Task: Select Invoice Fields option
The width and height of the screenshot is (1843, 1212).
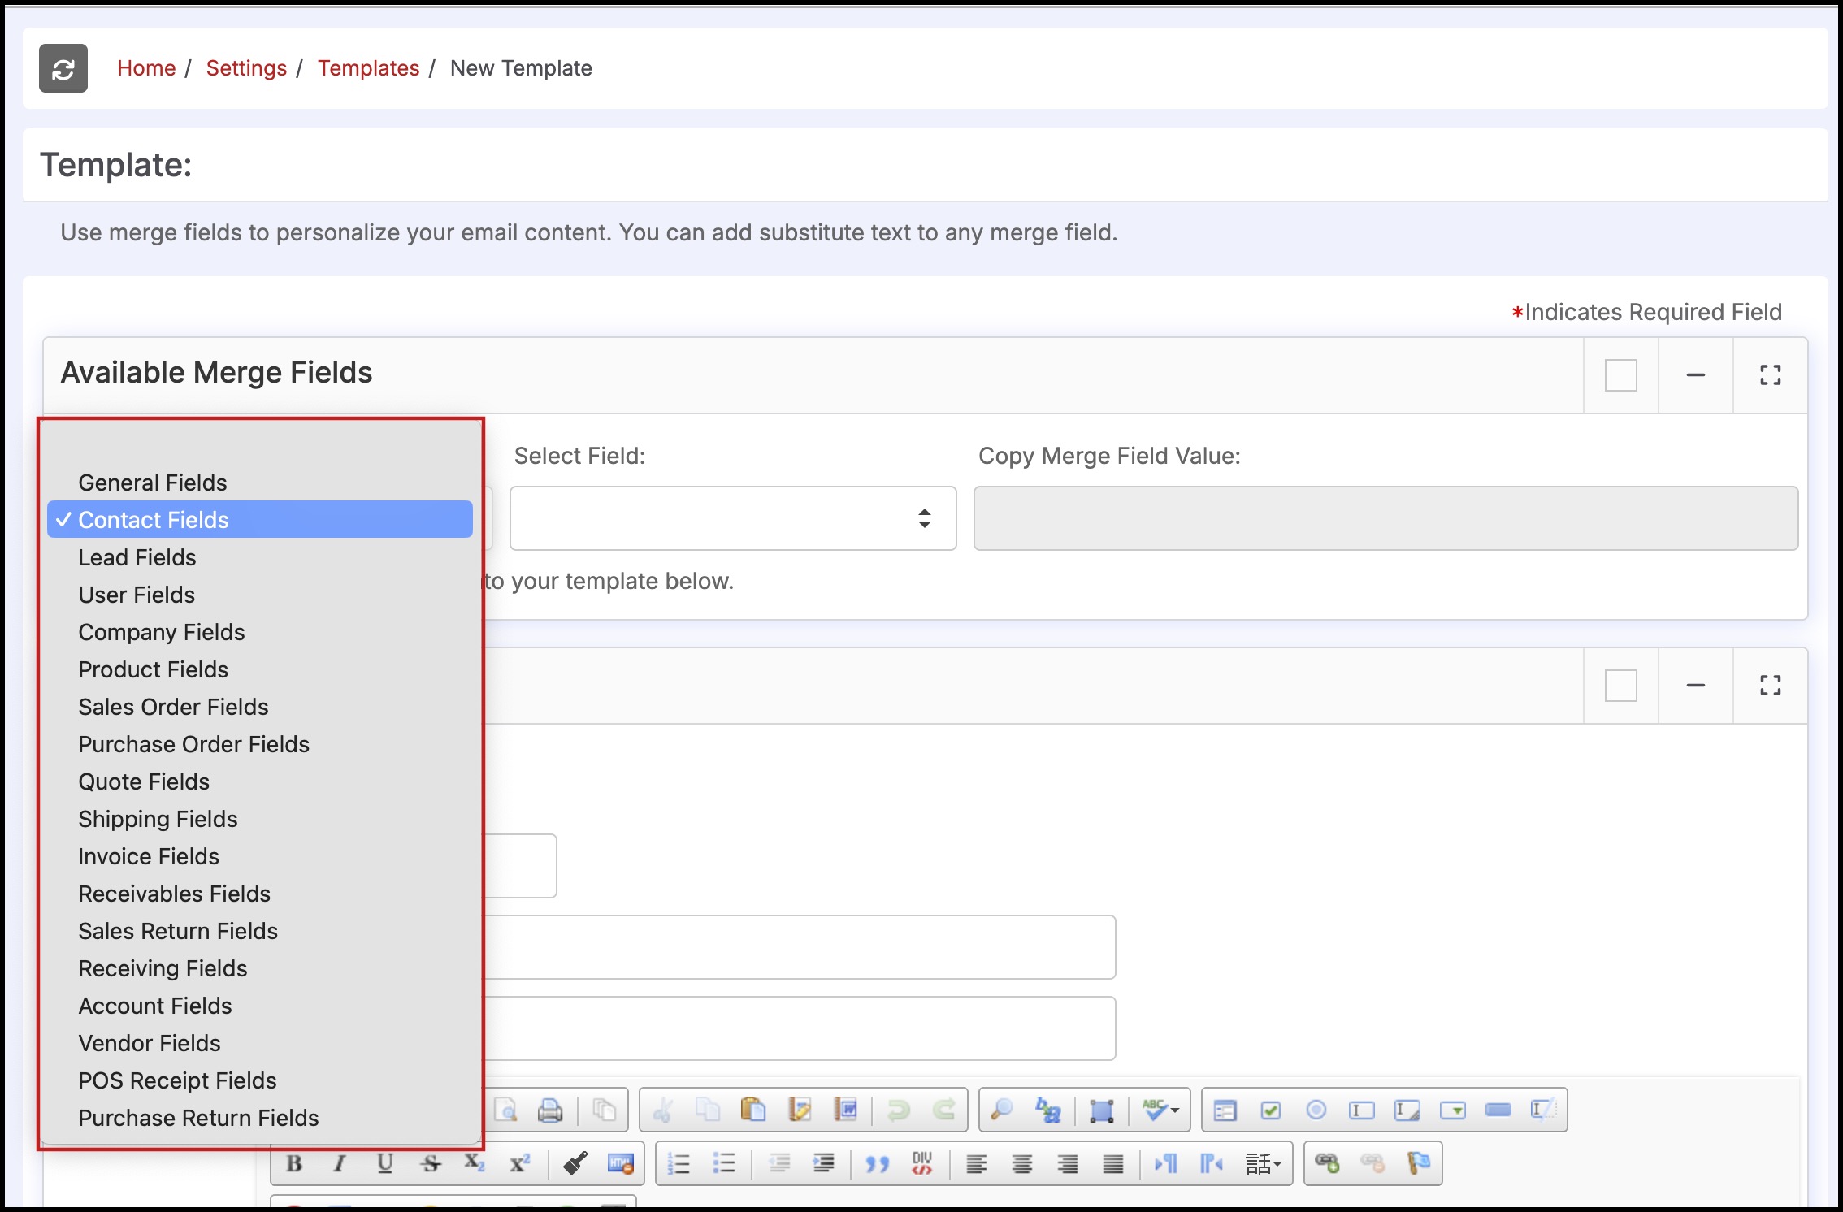Action: [149, 856]
